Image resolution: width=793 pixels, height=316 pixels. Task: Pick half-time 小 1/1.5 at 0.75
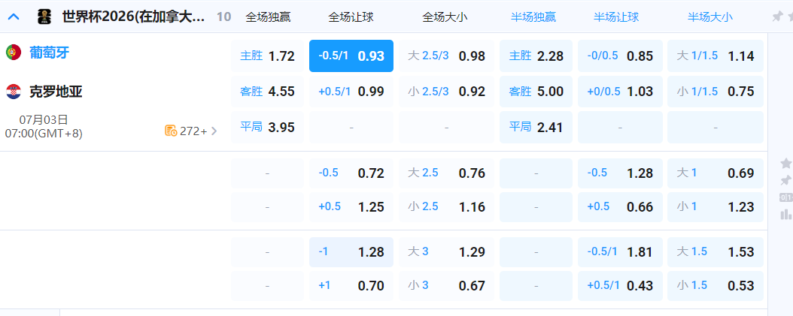tap(716, 92)
